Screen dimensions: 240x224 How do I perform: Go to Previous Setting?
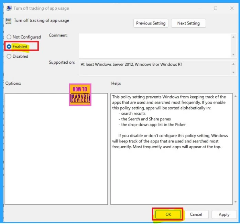[151, 23]
